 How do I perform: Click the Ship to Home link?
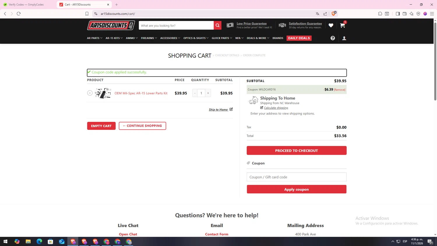pos(218,110)
